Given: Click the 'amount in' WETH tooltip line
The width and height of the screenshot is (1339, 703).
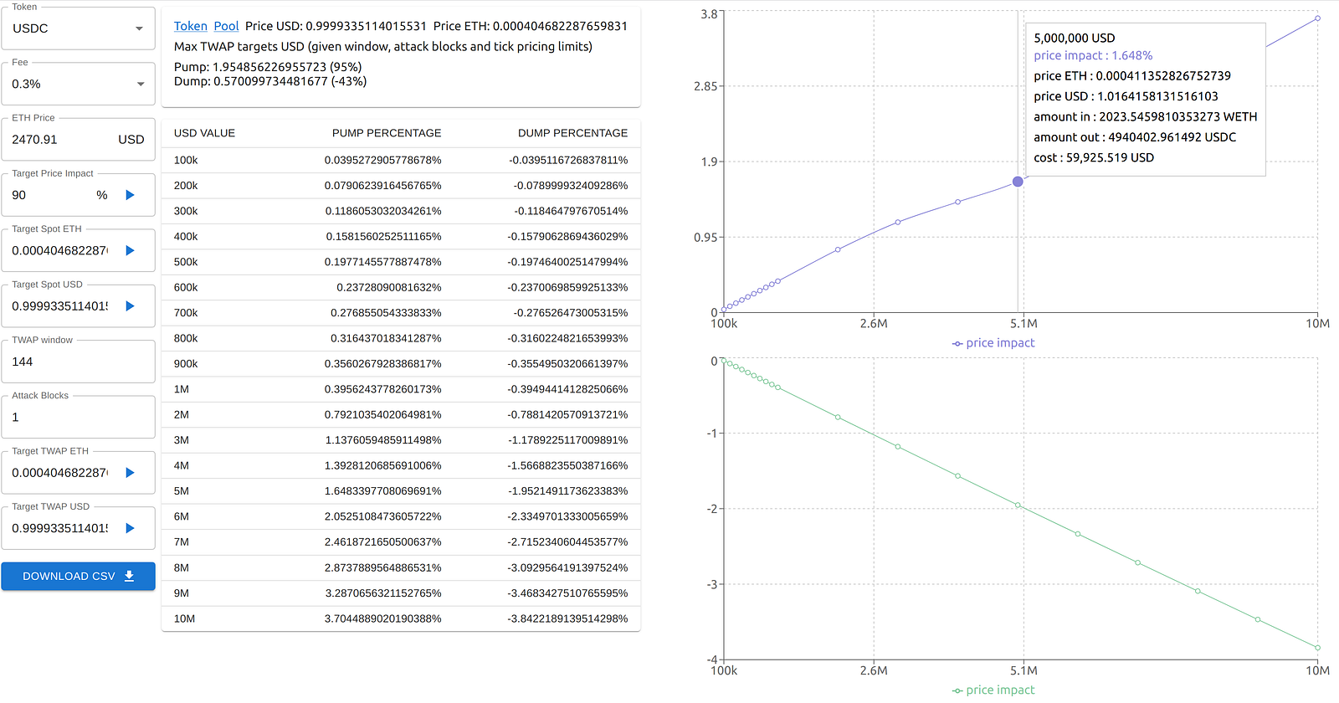Looking at the screenshot, I should pos(1146,116).
